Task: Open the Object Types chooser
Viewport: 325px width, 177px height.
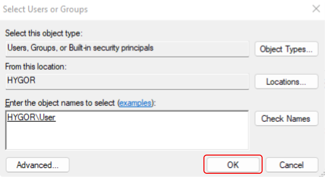Action: 286,49
